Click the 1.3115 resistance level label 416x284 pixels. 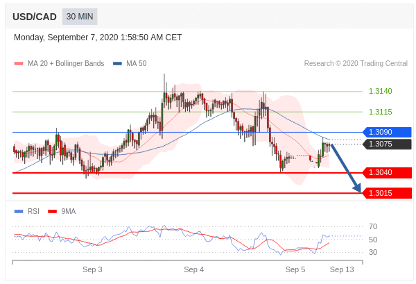pyautogui.click(x=380, y=112)
